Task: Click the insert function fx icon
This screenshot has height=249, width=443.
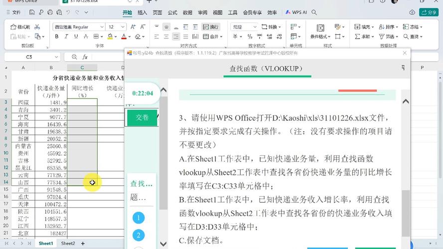Action: 85,57
